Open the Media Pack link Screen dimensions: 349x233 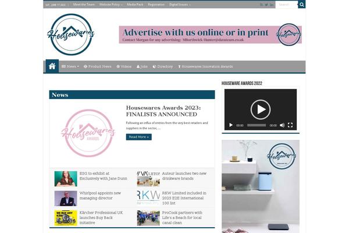[x=135, y=5]
